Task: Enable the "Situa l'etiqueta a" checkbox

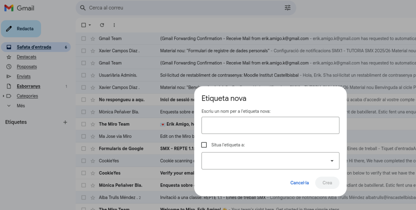Action: click(x=204, y=145)
